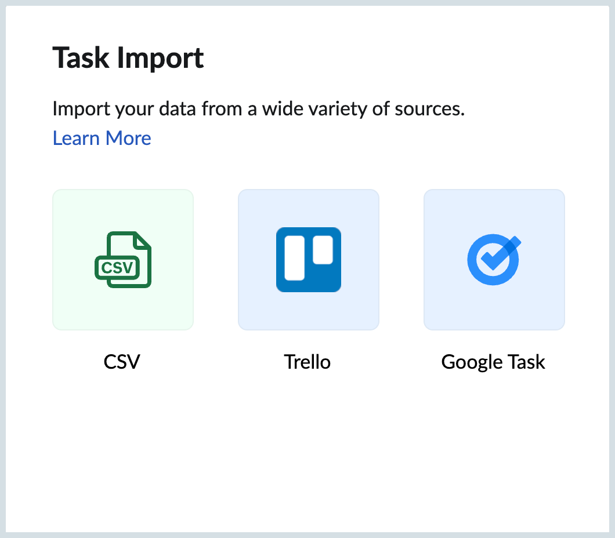Viewport: 615px width, 538px height.
Task: Click the CSV label text
Action: point(122,361)
